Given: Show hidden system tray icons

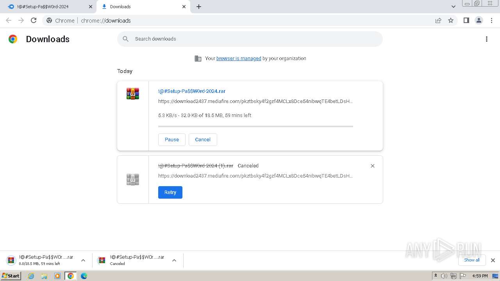Looking at the screenshot, I should point(436,276).
